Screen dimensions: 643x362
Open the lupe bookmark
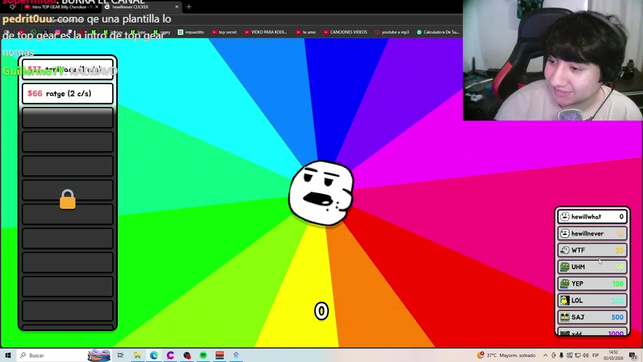[138, 32]
